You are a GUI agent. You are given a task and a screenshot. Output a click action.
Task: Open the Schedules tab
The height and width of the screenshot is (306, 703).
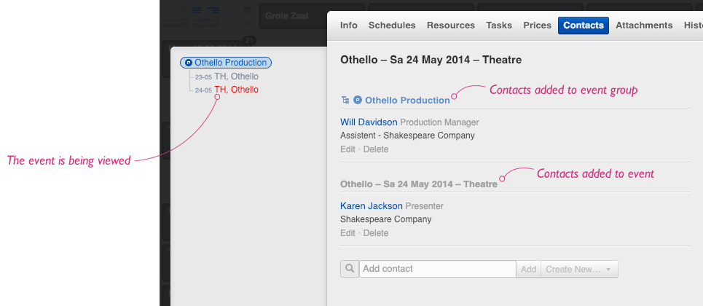[392, 25]
